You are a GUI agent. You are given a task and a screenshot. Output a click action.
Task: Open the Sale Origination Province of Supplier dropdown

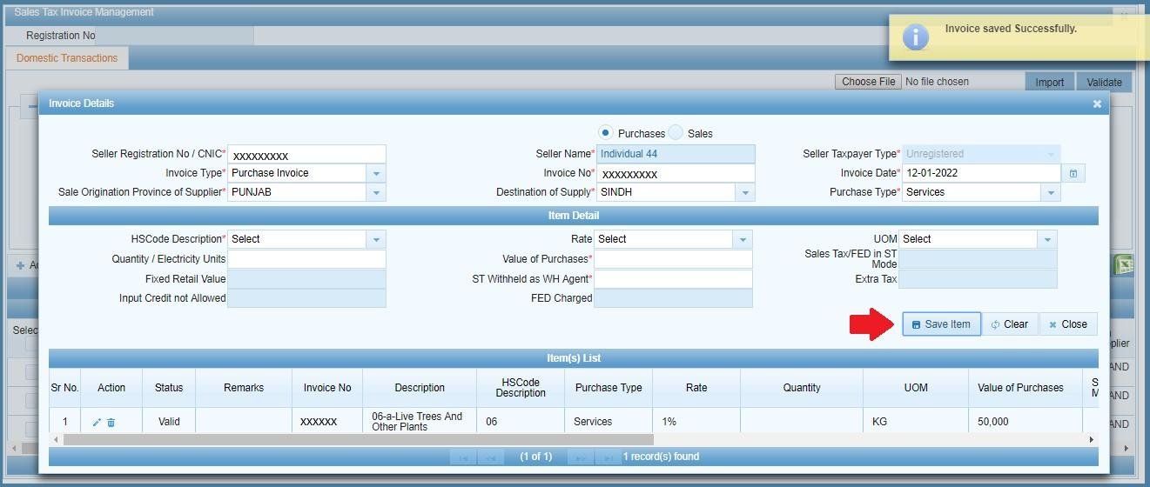coord(376,192)
